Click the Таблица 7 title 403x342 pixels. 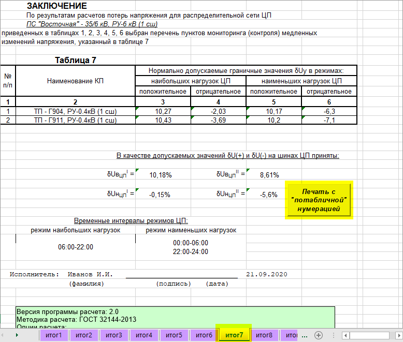click(x=76, y=60)
